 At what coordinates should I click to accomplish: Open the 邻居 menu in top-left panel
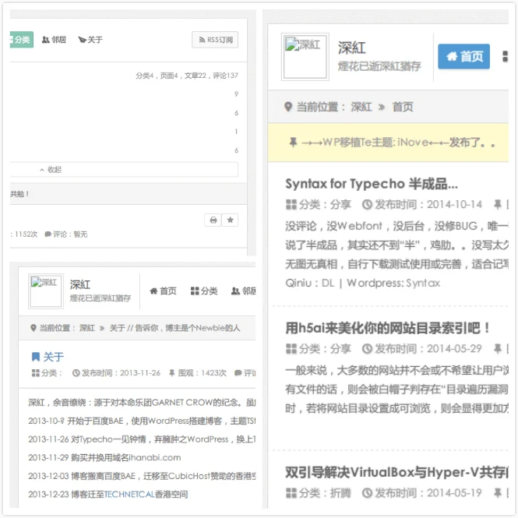point(55,40)
